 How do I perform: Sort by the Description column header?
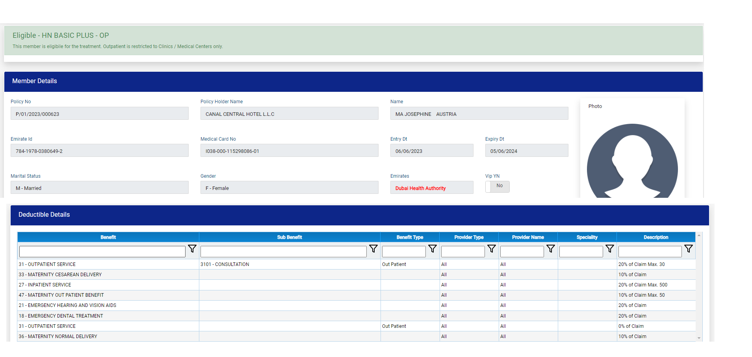click(655, 237)
